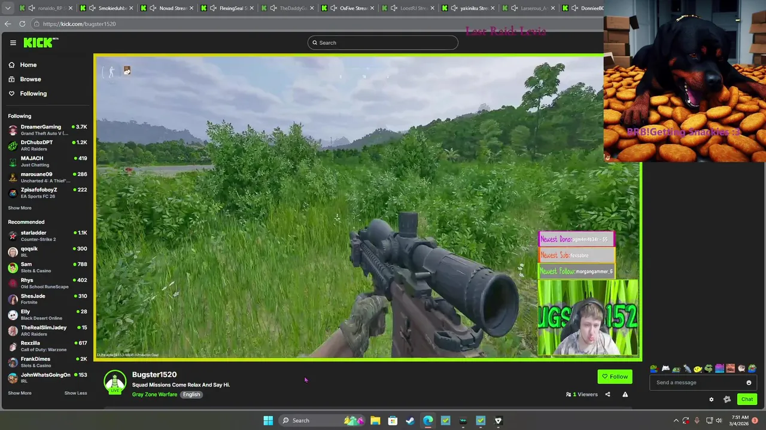Click qoqsik avatar in Recommended
Image resolution: width=766 pixels, height=430 pixels.
pyautogui.click(x=13, y=252)
